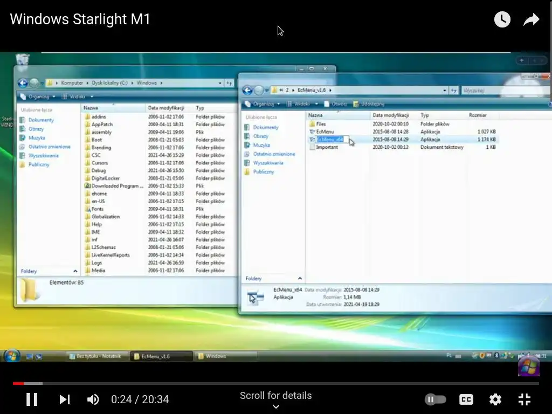
Task: Click Udostępnij toolbar button
Action: point(369,104)
